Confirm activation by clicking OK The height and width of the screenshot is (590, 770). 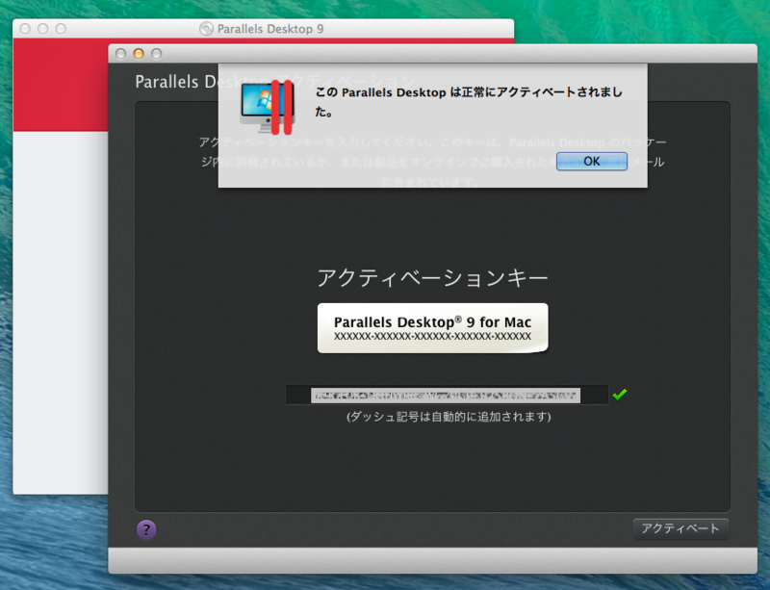point(590,161)
